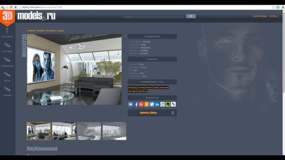Bookmark the page with the star icon
Image resolution: width=285 pixels, height=160 pixels.
pos(273,7)
